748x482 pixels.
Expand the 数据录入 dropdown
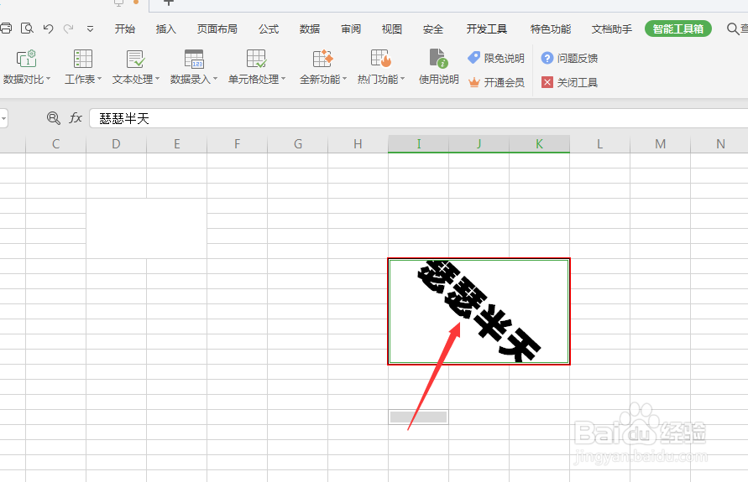point(215,79)
